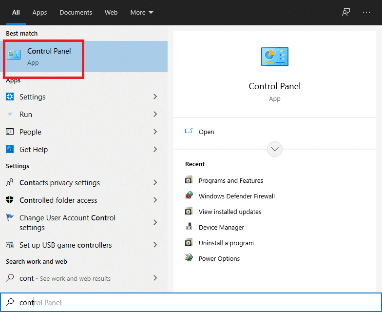Click in the search text box
The width and height of the screenshot is (382, 312).
pyautogui.click(x=195, y=302)
